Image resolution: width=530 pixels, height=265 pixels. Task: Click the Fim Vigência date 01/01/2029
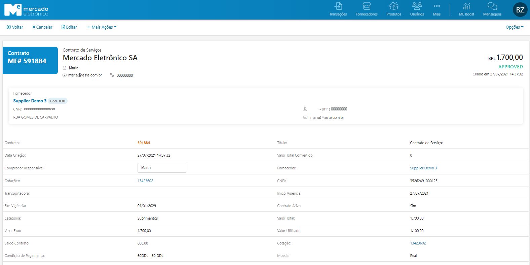point(147,206)
